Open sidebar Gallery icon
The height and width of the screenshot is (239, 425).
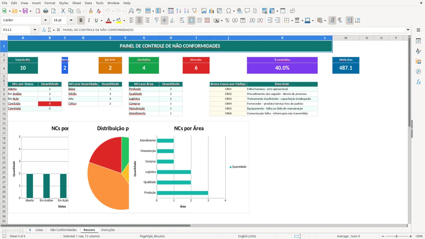click(x=418, y=62)
